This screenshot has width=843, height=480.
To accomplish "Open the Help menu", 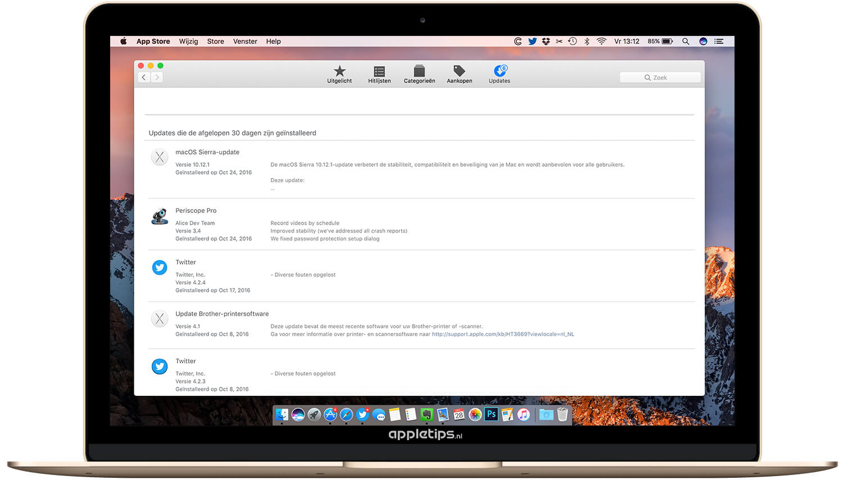I will [x=273, y=42].
